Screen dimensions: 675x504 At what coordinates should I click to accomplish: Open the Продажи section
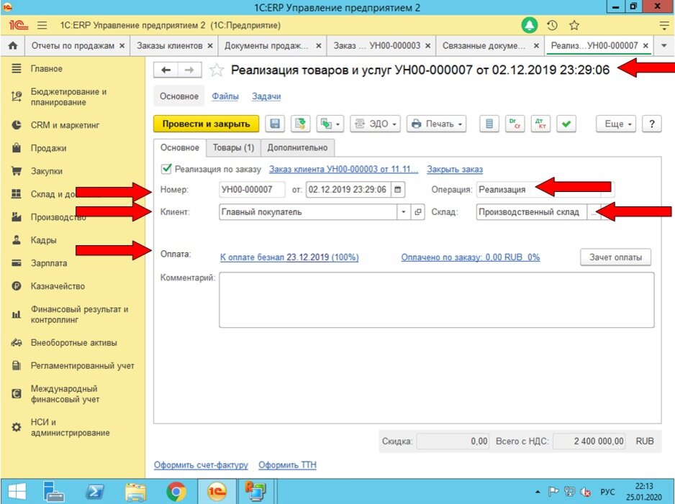coord(48,148)
